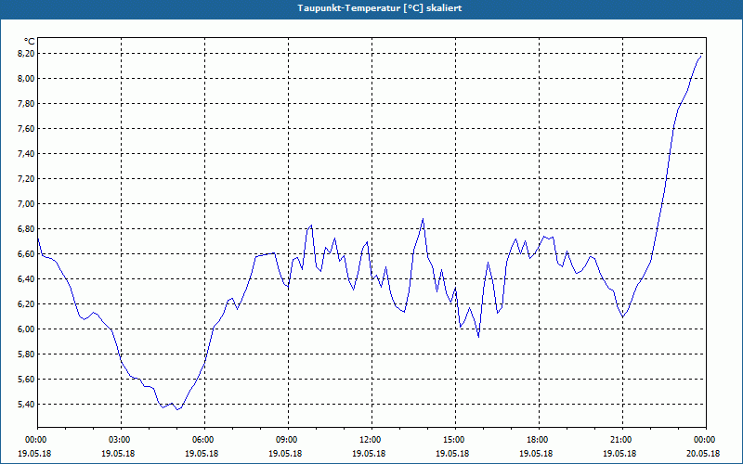Select the 5,80 y-axis value
Screen dimensions: 743x464
[x=26, y=354]
